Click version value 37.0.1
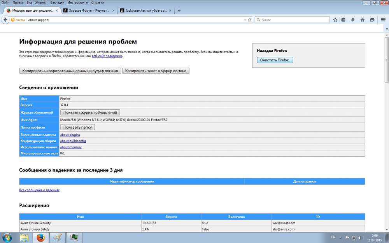 (64, 105)
